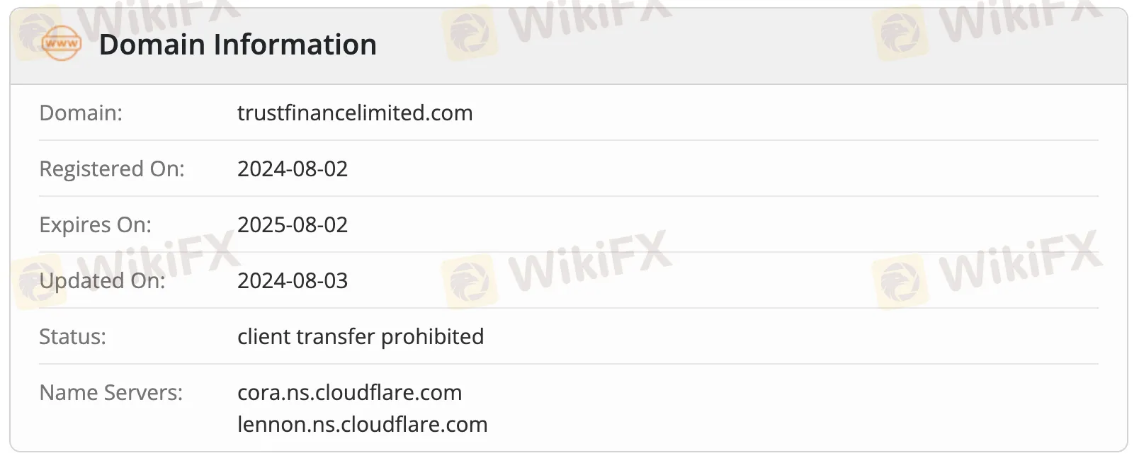Click the Domain Information heading
The image size is (1139, 463).
[x=237, y=45]
